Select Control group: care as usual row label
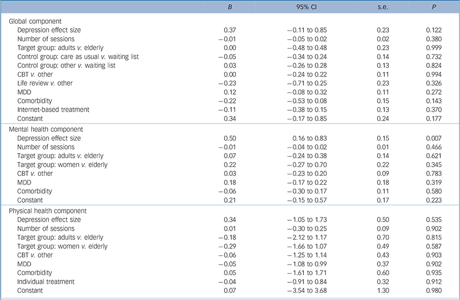The height and width of the screenshot is (300, 460). pos(78,56)
